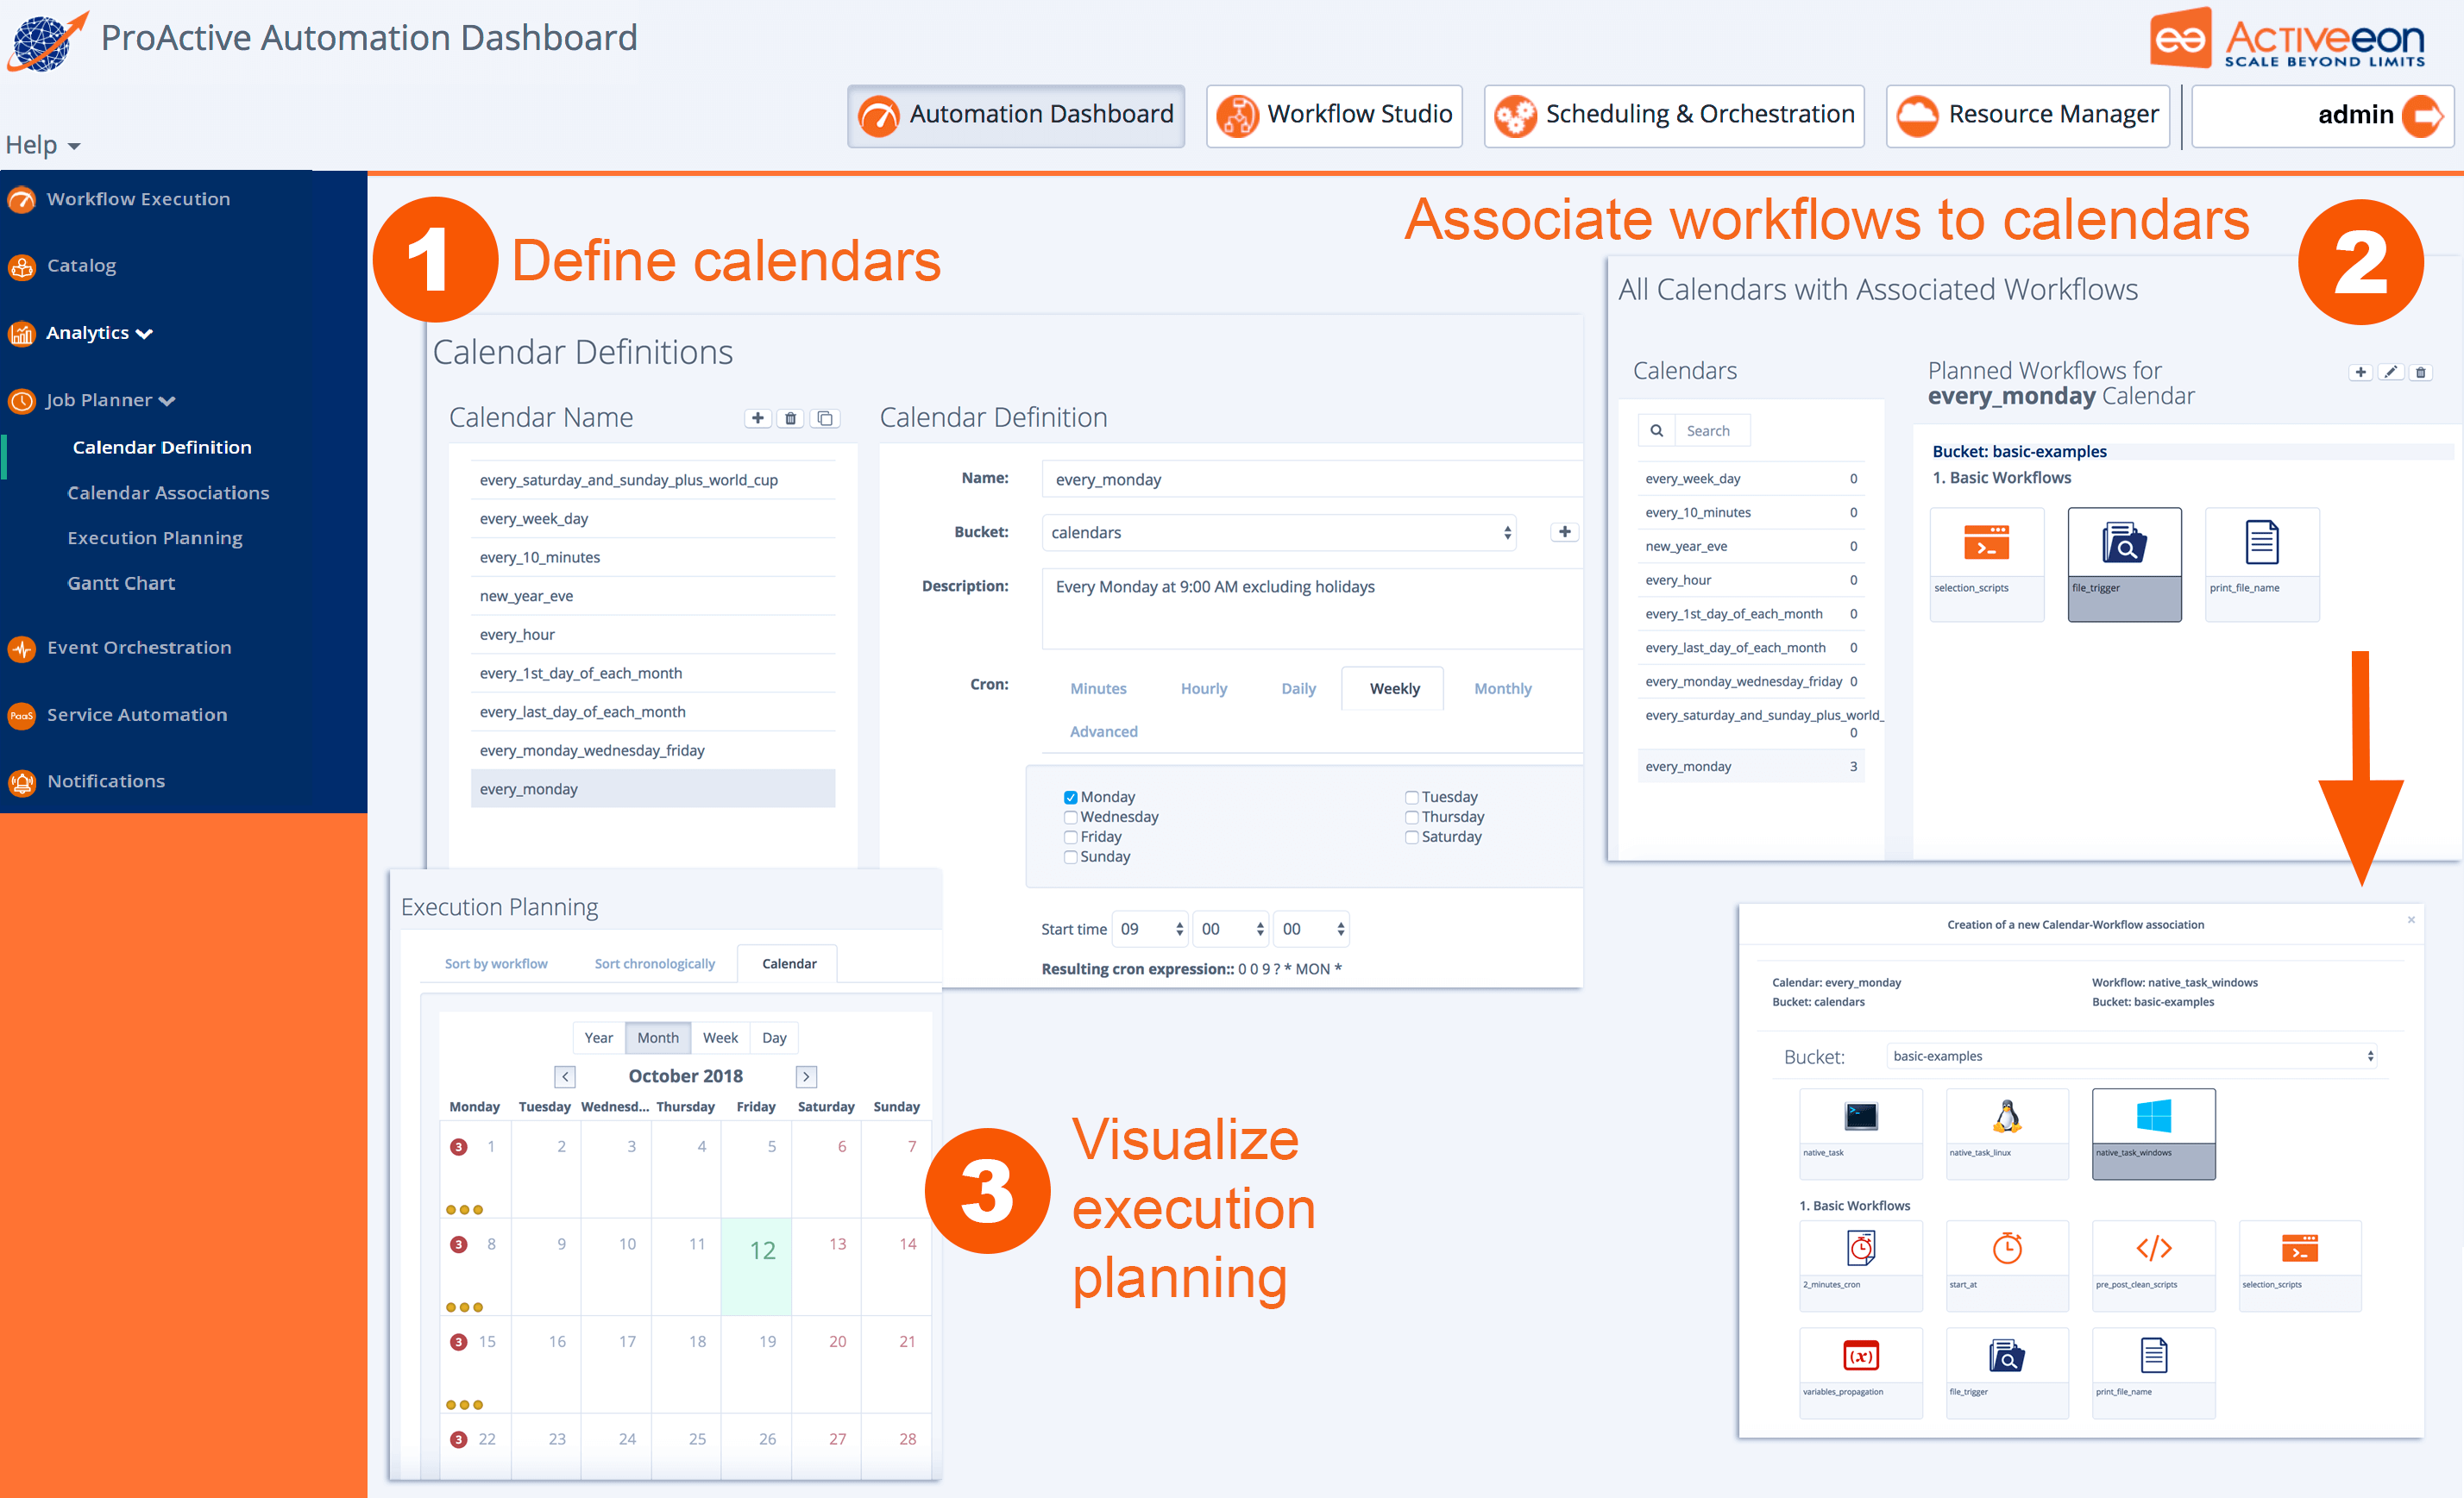This screenshot has width=2464, height=1498.
Task: Select Sort chronologically tab
Action: [x=654, y=963]
